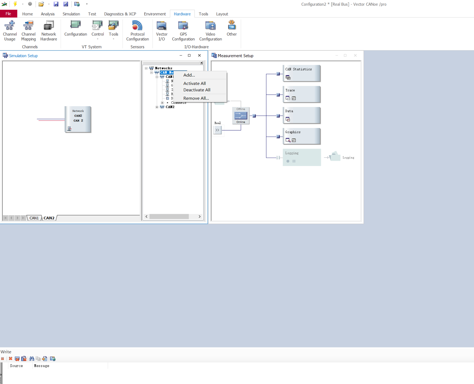Pause the Write window output

tap(3, 359)
